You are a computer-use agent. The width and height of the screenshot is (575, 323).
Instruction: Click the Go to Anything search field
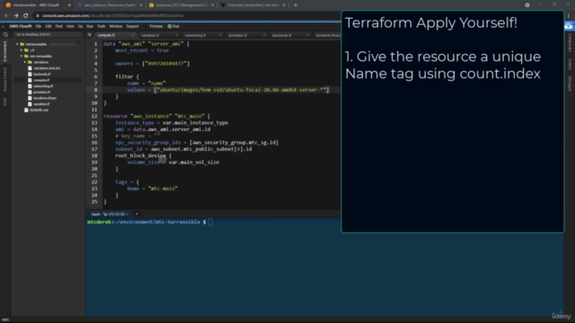[48, 34]
